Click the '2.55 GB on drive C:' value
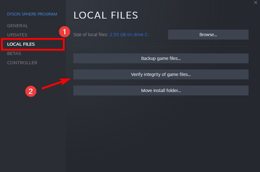 [x=129, y=35]
